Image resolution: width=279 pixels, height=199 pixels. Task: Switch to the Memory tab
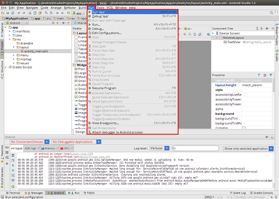pyautogui.click(x=49, y=148)
